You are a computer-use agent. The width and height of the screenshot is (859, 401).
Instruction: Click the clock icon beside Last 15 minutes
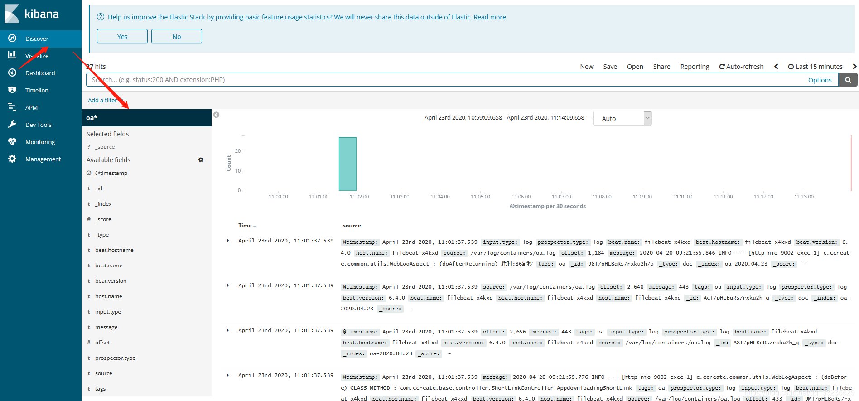(791, 67)
